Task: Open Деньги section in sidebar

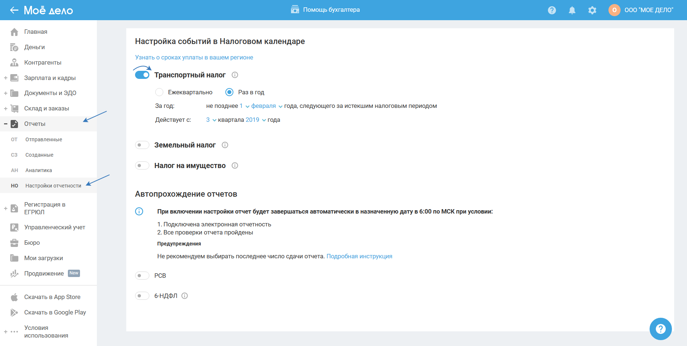Action: pos(34,47)
